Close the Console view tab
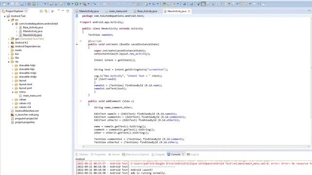 pyautogui.click(x=183, y=155)
